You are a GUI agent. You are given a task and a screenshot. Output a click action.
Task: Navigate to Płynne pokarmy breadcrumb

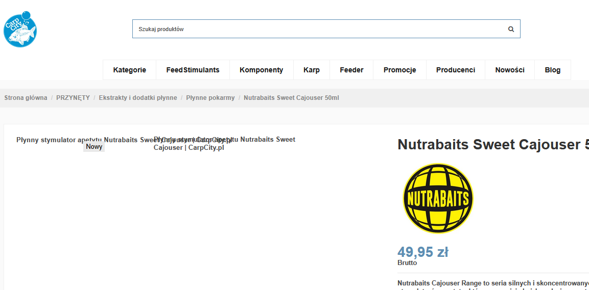210,98
